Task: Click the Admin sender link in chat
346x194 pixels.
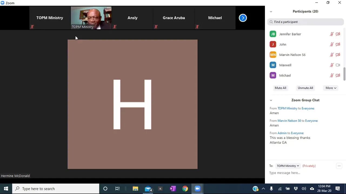Action: tap(282, 133)
